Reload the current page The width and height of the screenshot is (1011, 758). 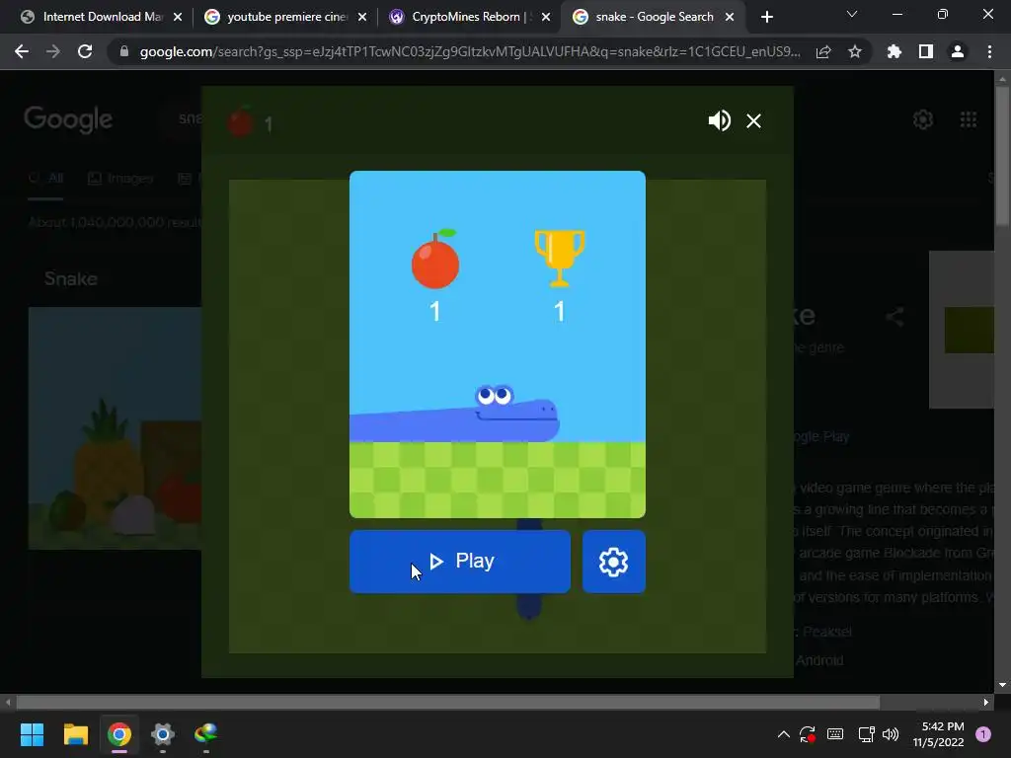click(85, 51)
